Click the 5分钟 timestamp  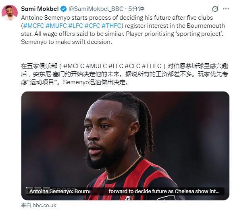pos(136,9)
